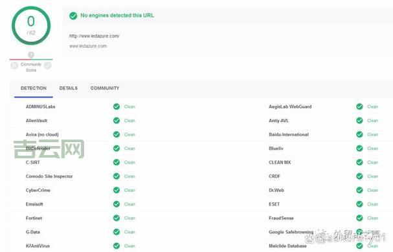Image resolution: width=393 pixels, height=252 pixels.
Task: Click the green checkmark for K7AntiVirus
Action: click(117, 246)
